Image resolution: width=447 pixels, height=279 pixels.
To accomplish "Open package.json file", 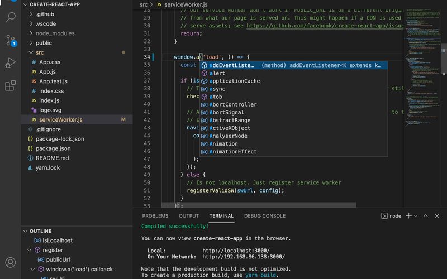I will [77, 148].
